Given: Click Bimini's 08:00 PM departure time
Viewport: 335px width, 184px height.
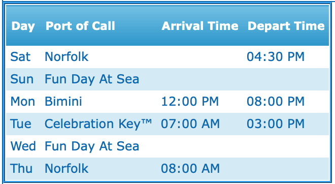Looking at the screenshot, I should (x=276, y=102).
